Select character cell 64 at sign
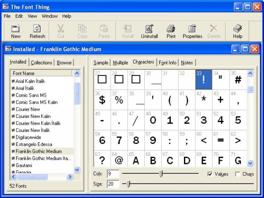Viewport: 264px width, 198px height. [119, 159]
